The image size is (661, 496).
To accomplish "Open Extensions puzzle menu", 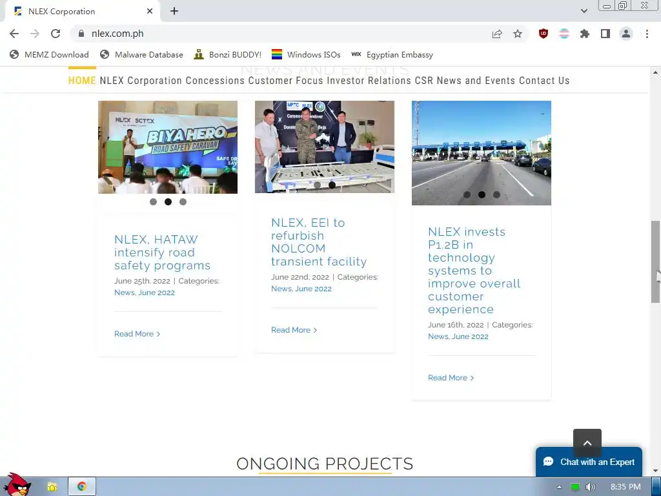I will click(584, 34).
